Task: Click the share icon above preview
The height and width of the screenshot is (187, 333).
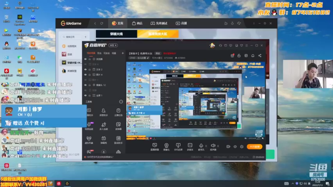Action: 260,56
